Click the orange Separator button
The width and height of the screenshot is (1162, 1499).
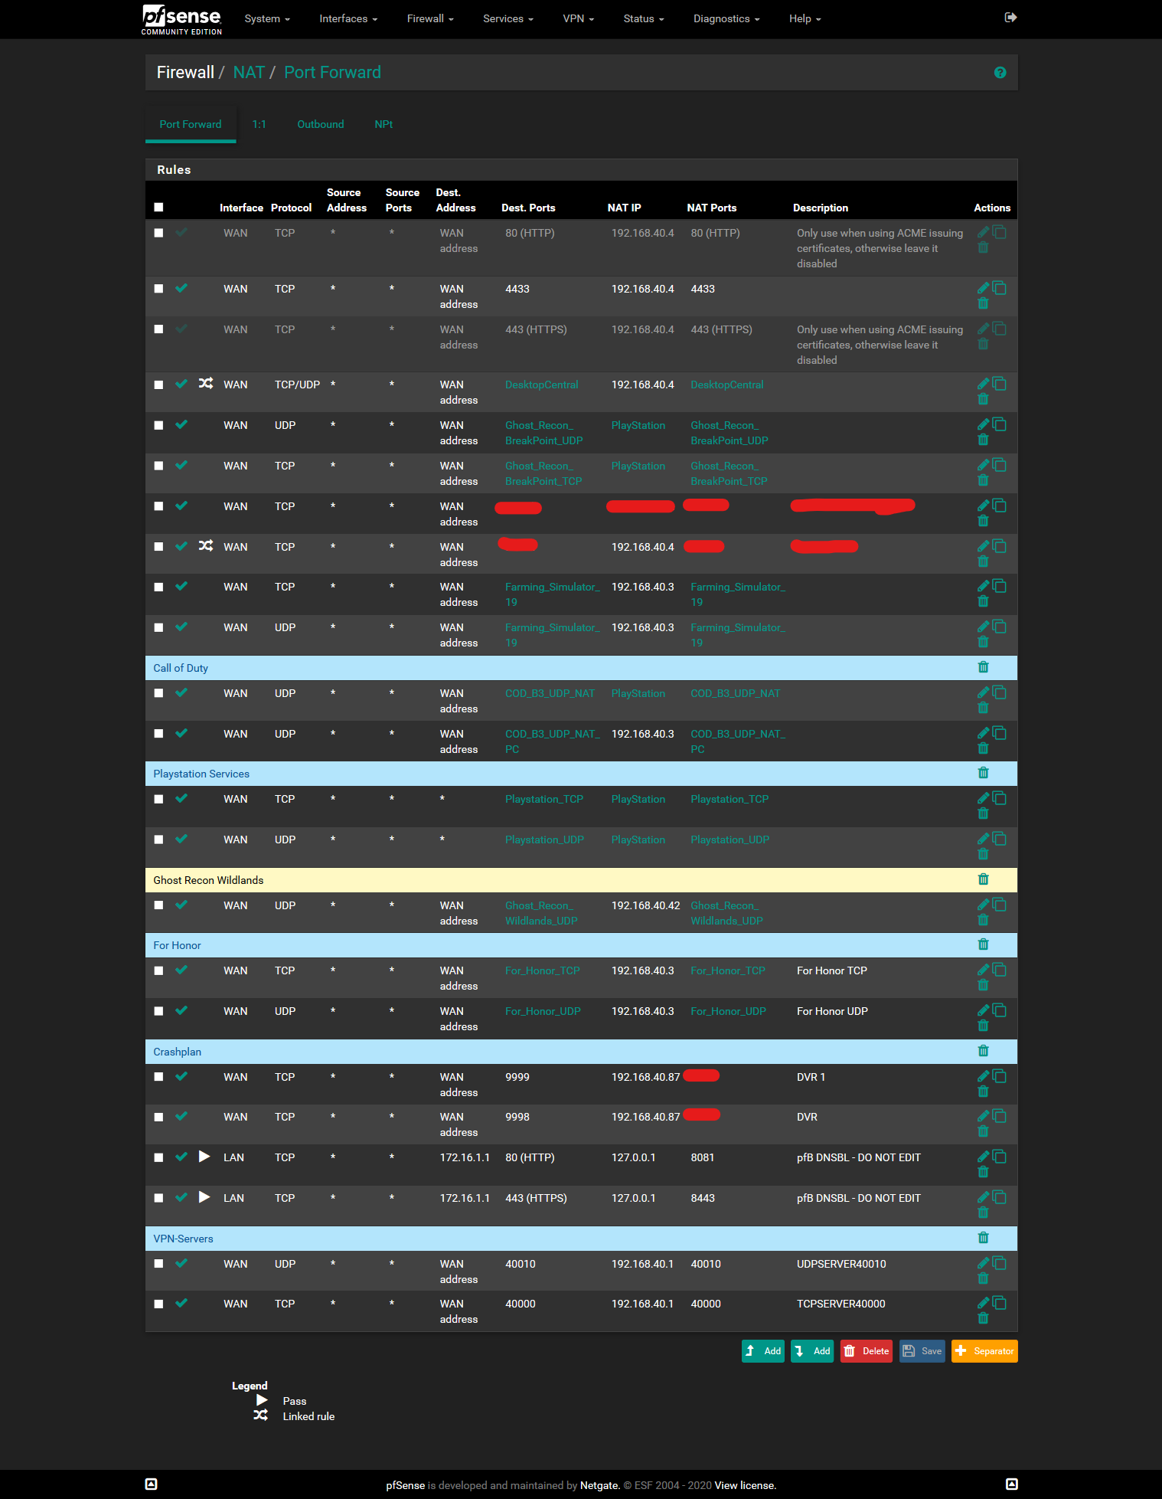click(984, 1351)
